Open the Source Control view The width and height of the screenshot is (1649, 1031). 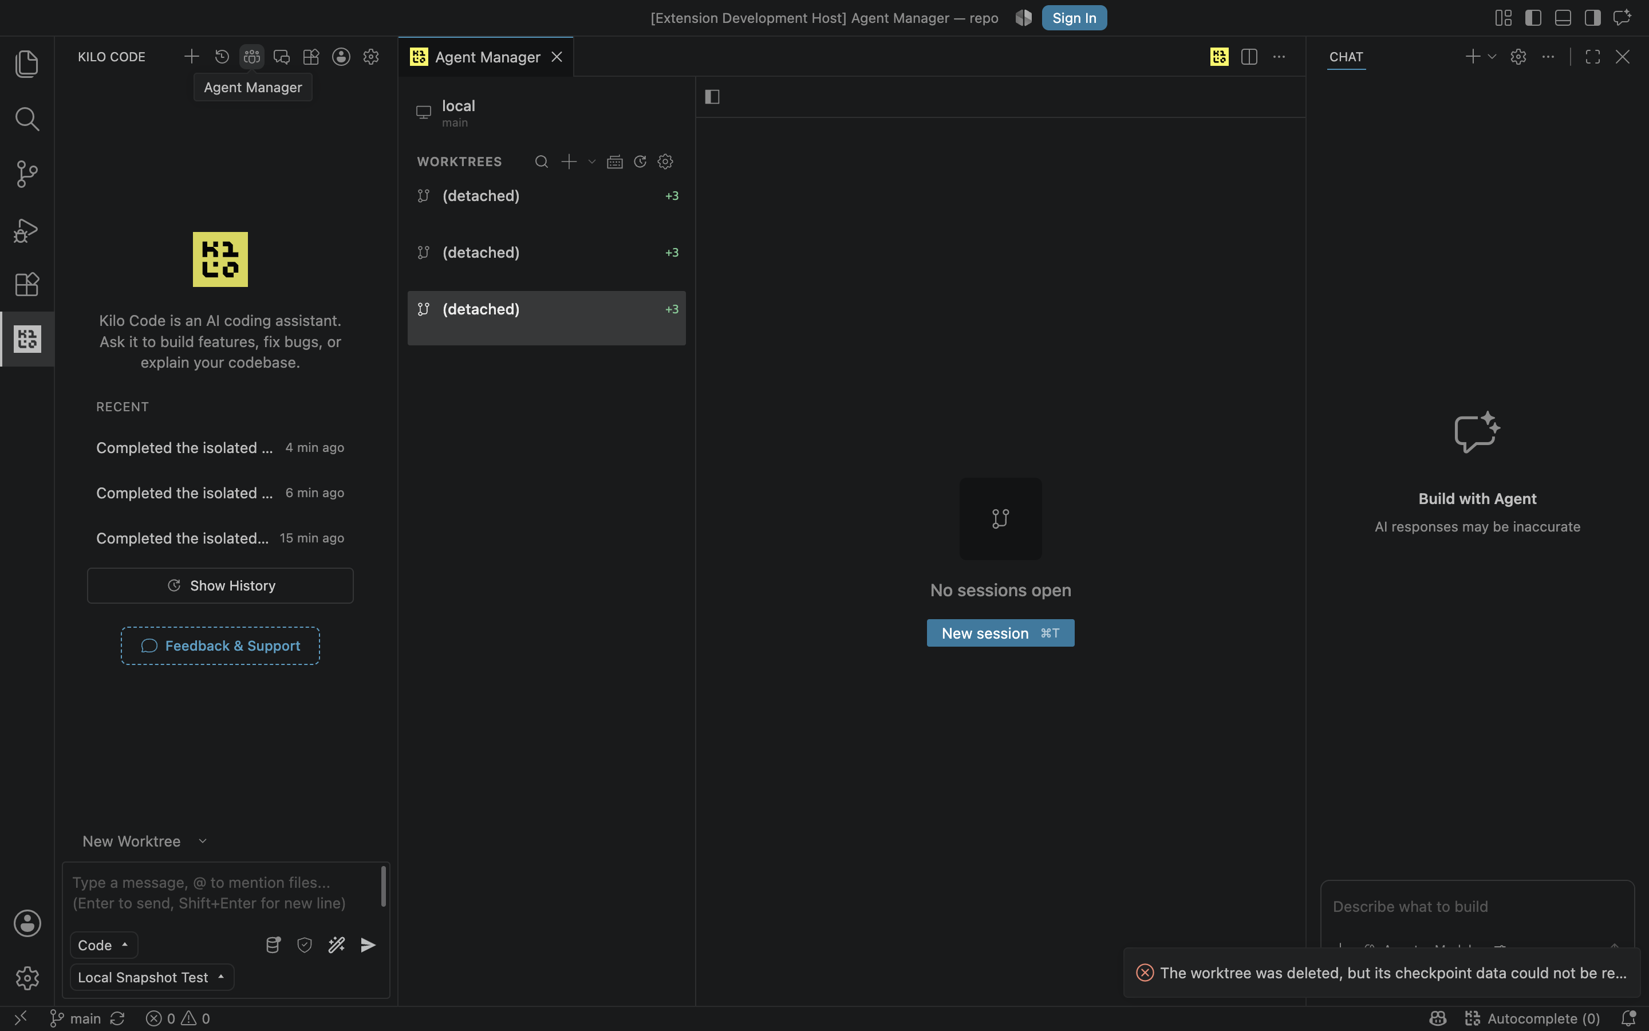coord(26,174)
